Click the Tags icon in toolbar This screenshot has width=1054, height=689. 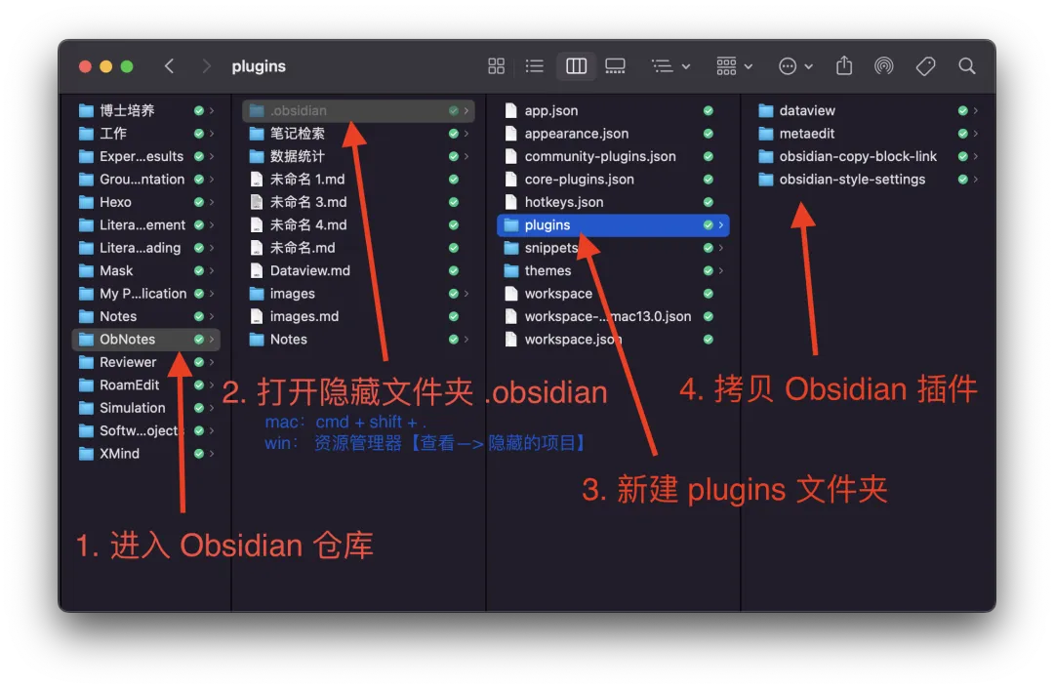coord(925,66)
